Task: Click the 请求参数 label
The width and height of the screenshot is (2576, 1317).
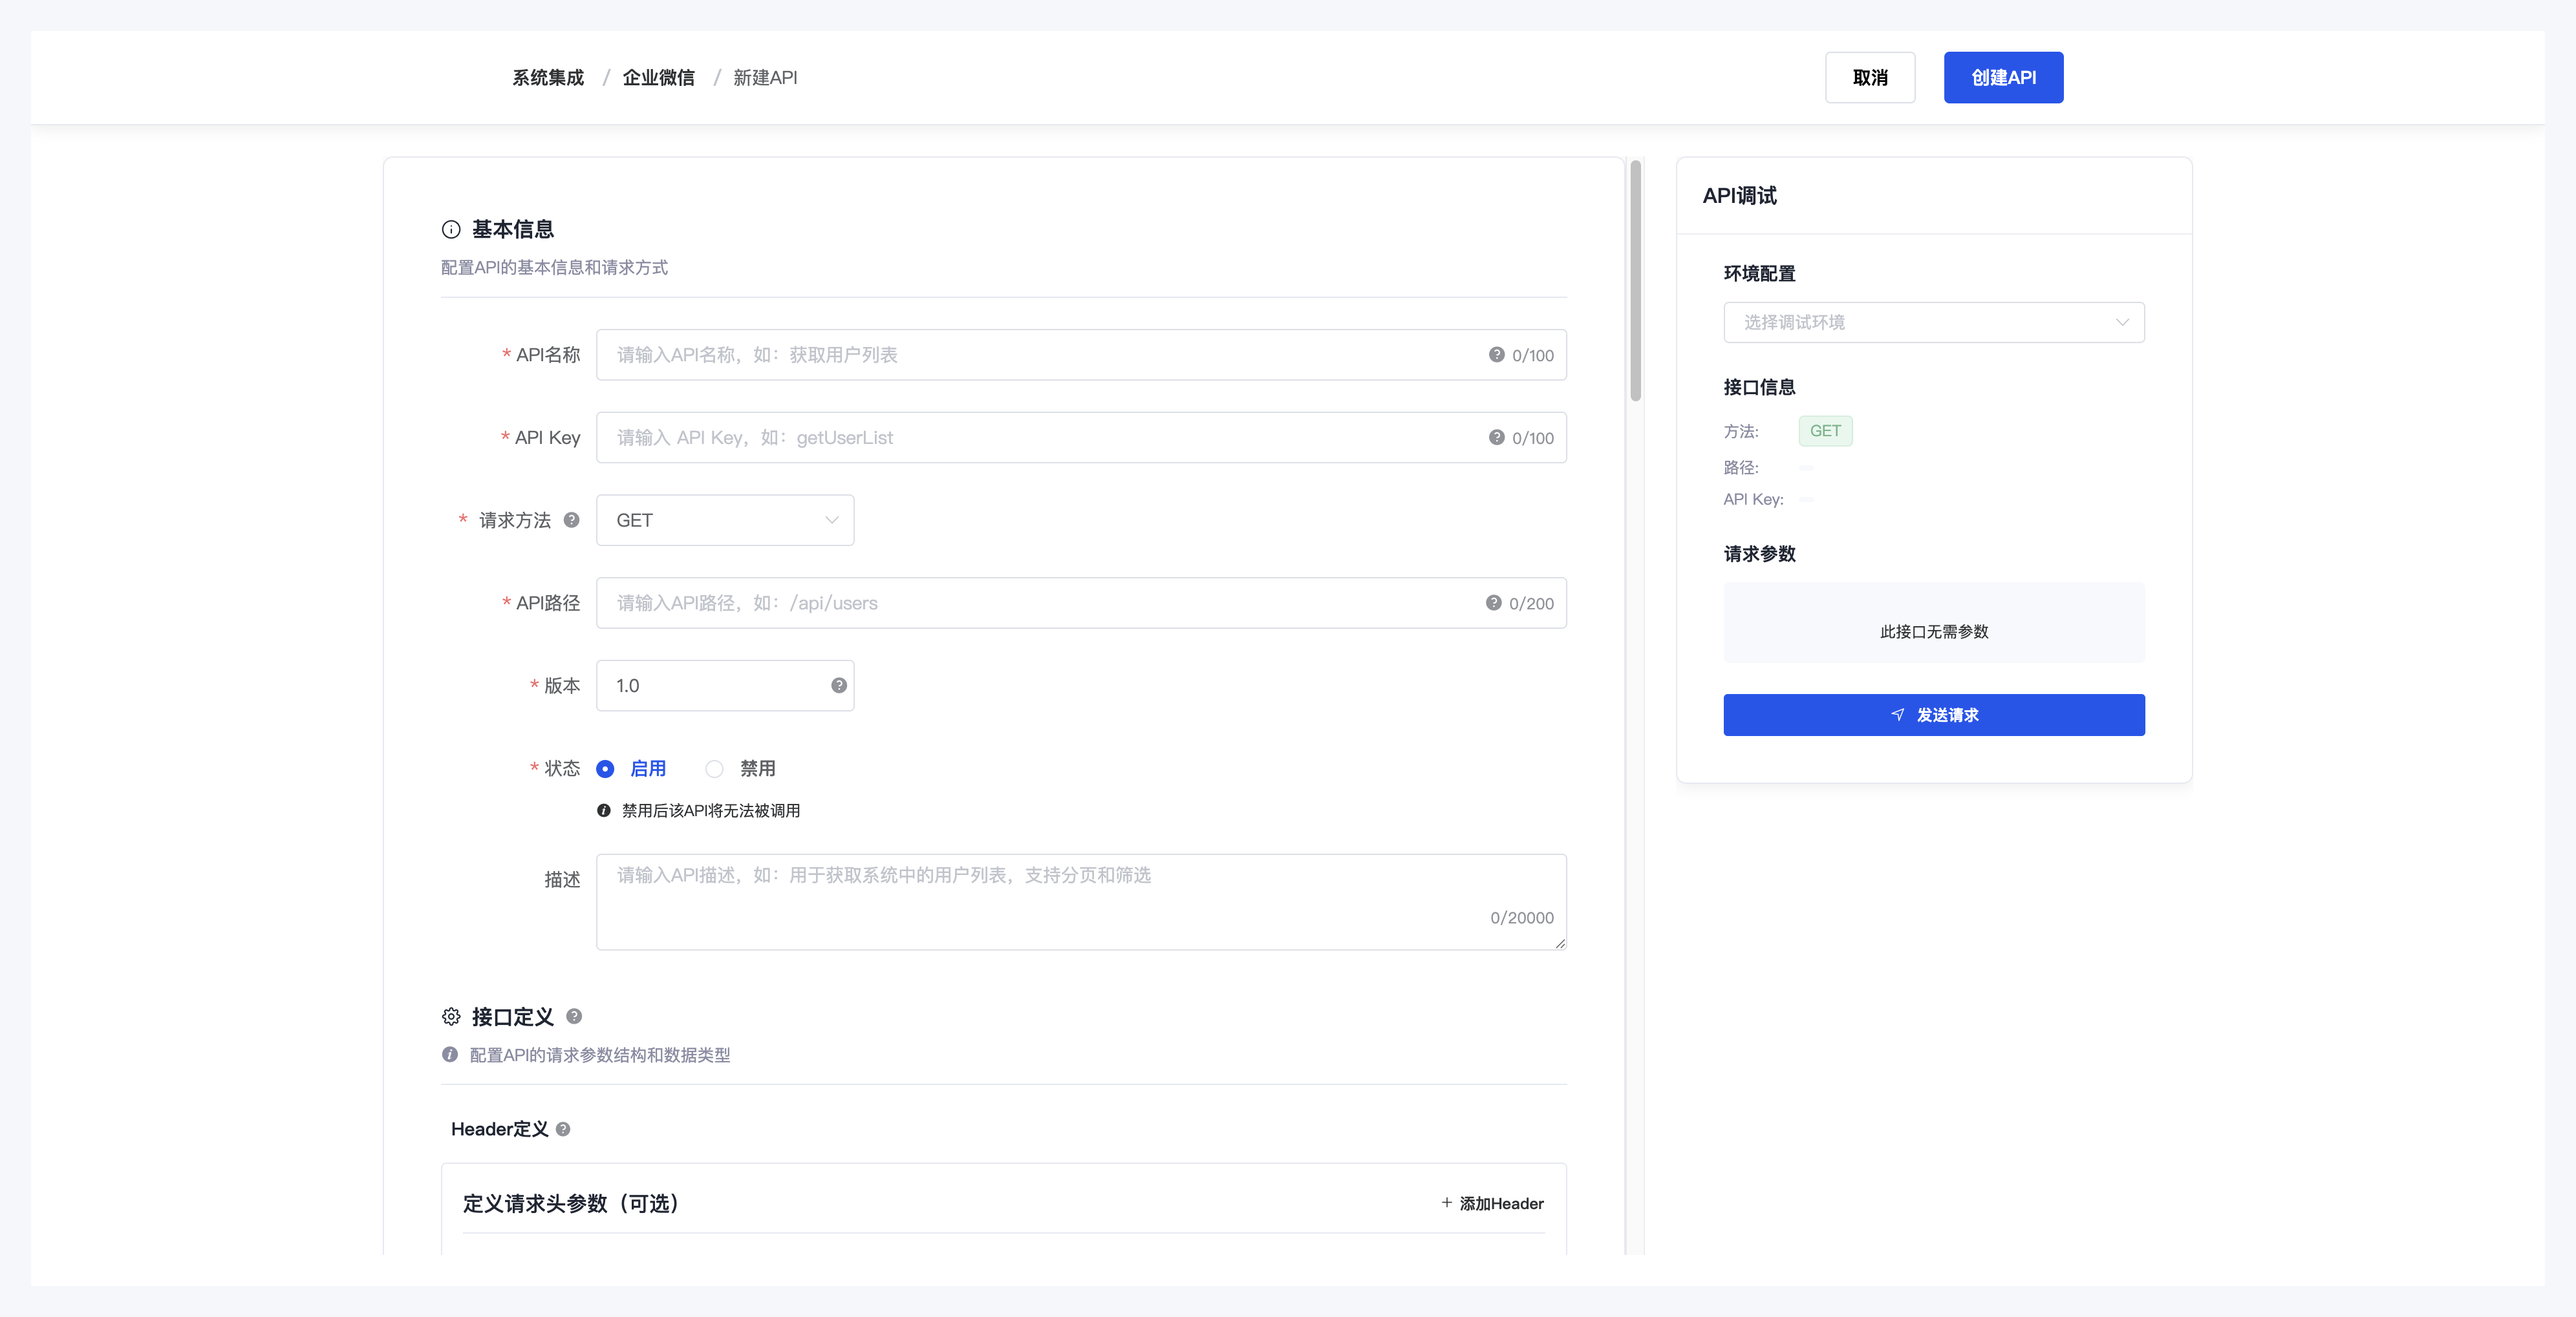Action: tap(1759, 554)
